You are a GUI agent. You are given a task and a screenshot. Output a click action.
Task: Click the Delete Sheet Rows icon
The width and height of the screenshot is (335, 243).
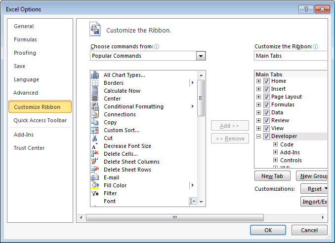tap(95, 169)
